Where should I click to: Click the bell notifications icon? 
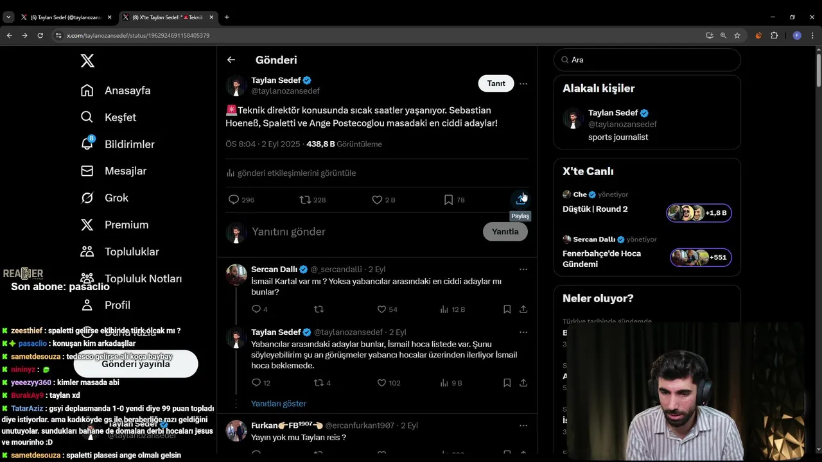[x=87, y=144]
